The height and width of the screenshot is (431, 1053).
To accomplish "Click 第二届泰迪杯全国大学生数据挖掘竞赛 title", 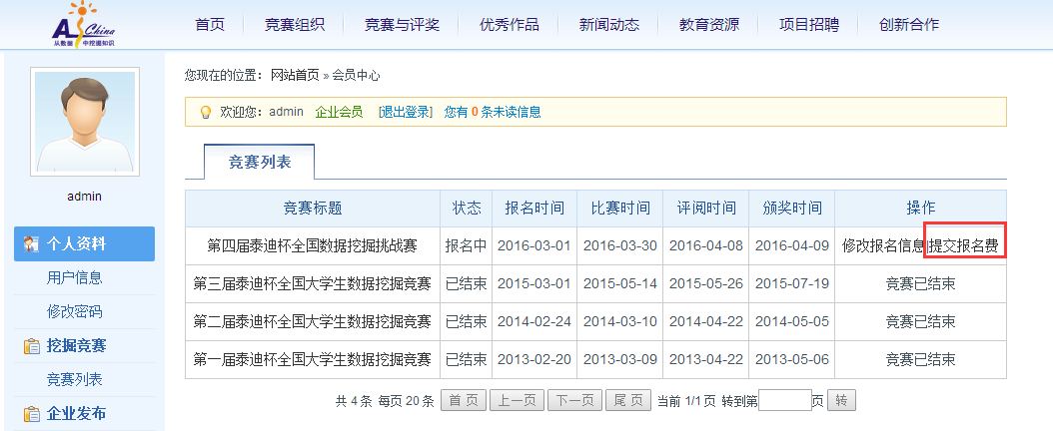I will click(313, 321).
